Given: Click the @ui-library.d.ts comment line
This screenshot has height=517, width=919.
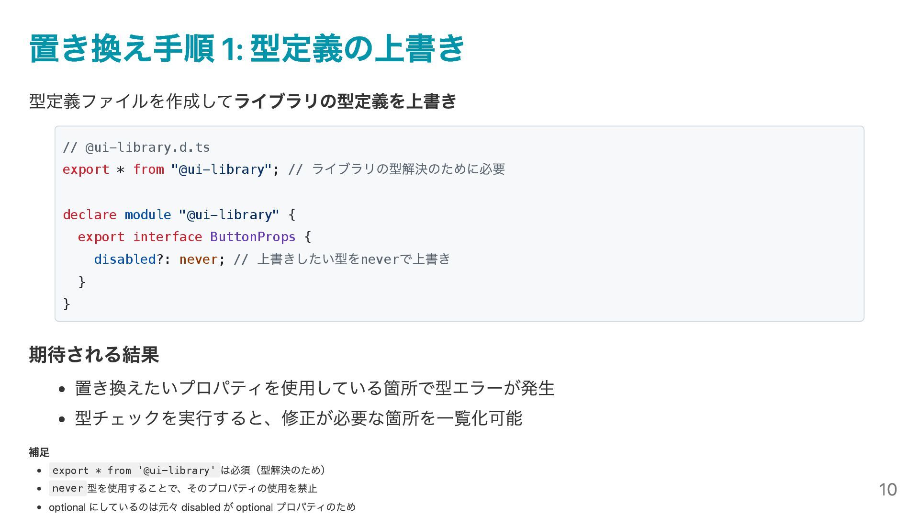Looking at the screenshot, I should [x=136, y=147].
